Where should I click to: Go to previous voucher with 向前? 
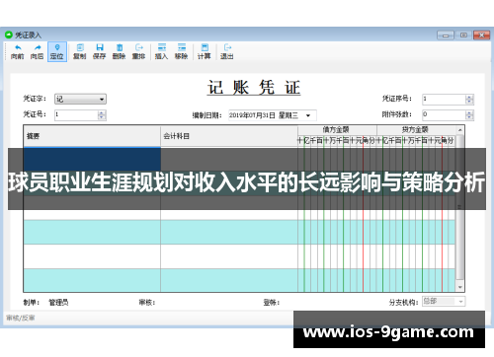[x=17, y=51]
